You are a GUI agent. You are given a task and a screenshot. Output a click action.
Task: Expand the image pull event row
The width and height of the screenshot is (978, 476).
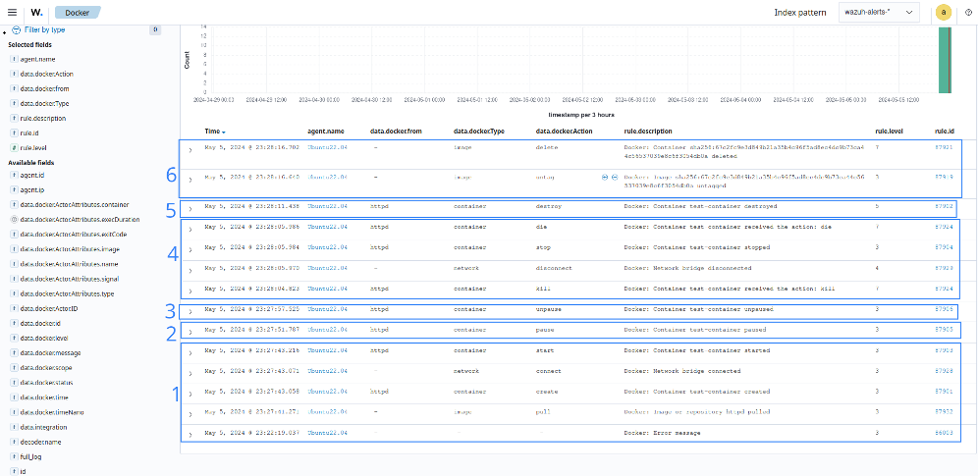point(190,414)
